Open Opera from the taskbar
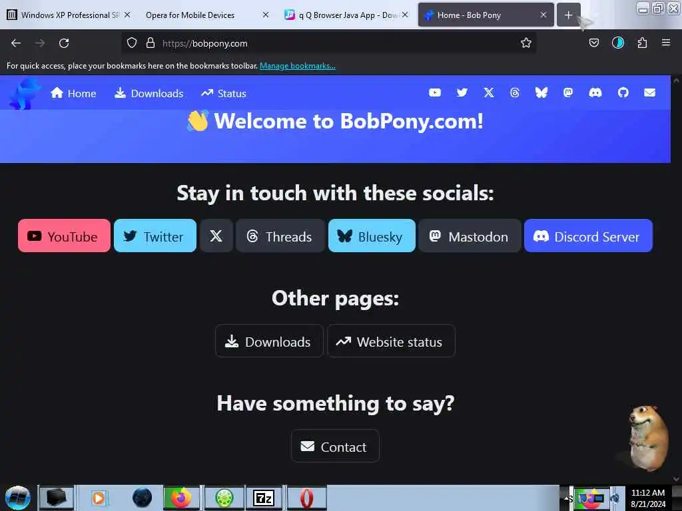The height and width of the screenshot is (511, 682). pyautogui.click(x=306, y=498)
